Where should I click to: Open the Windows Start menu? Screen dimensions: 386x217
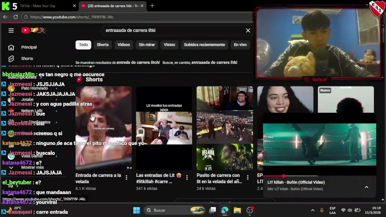pos(136,210)
